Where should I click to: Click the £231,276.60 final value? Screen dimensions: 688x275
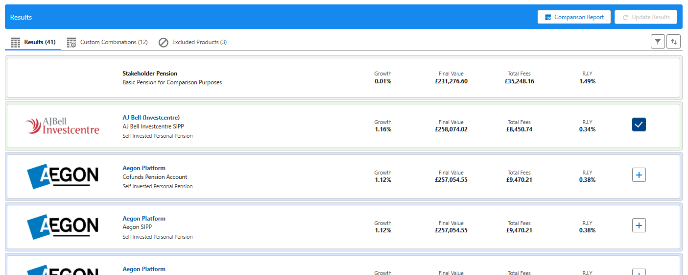coord(451,81)
